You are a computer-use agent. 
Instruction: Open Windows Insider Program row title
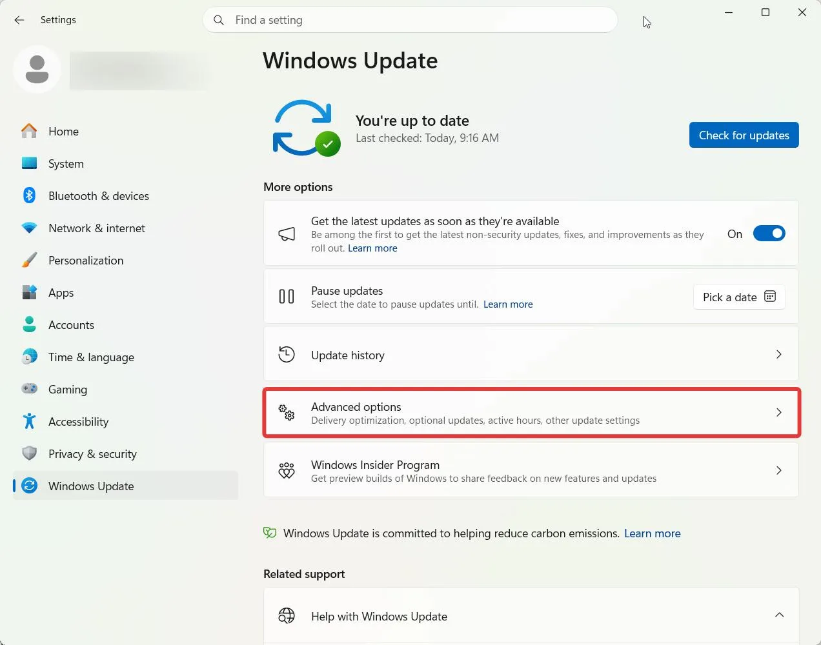[375, 465]
